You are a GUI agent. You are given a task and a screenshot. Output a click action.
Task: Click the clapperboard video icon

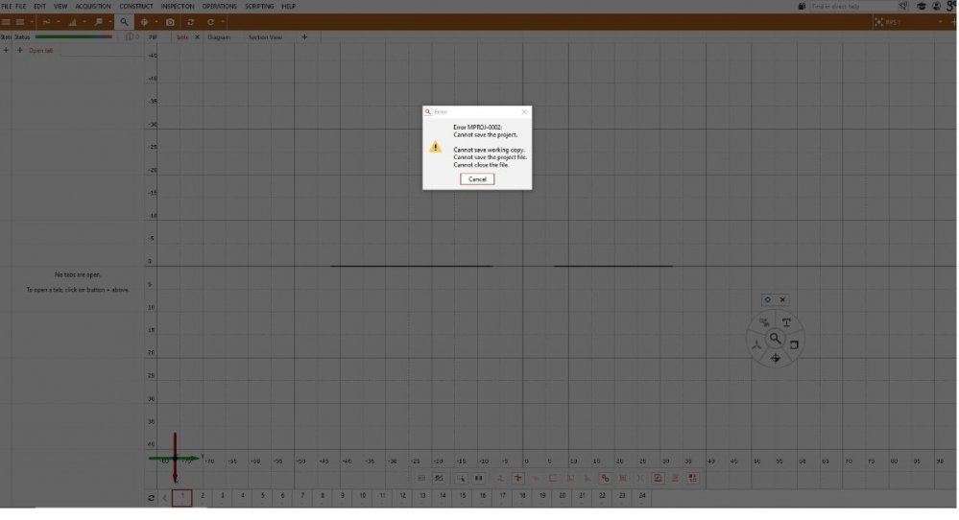[x=802, y=6]
